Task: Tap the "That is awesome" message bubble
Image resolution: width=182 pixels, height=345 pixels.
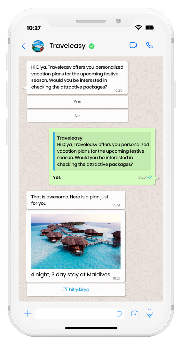Action: [x=75, y=200]
